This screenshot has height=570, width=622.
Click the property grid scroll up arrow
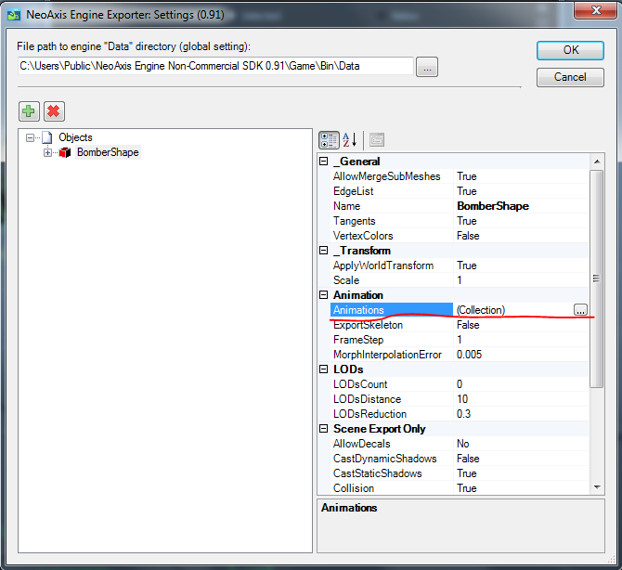[597, 162]
